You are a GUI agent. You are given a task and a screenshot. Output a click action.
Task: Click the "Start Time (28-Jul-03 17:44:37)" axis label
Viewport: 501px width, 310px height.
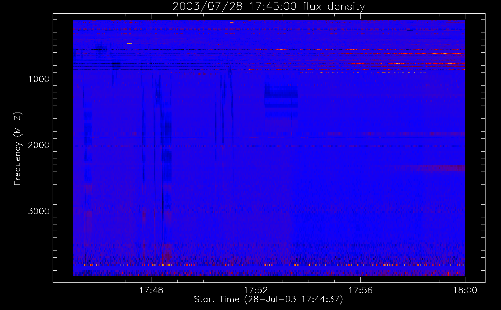tap(268, 299)
